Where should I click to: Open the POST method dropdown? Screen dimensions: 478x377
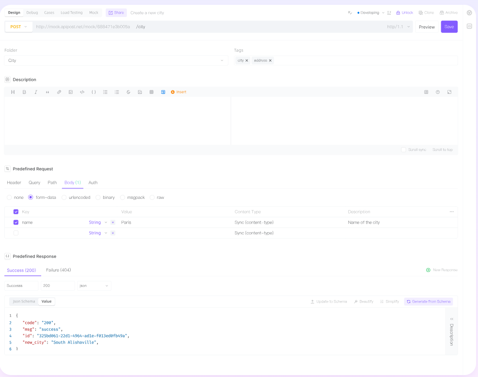[18, 27]
